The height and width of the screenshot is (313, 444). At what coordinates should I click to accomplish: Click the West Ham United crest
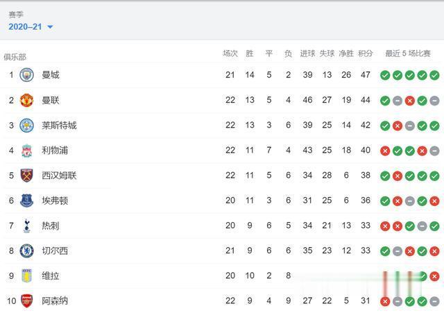coord(26,176)
